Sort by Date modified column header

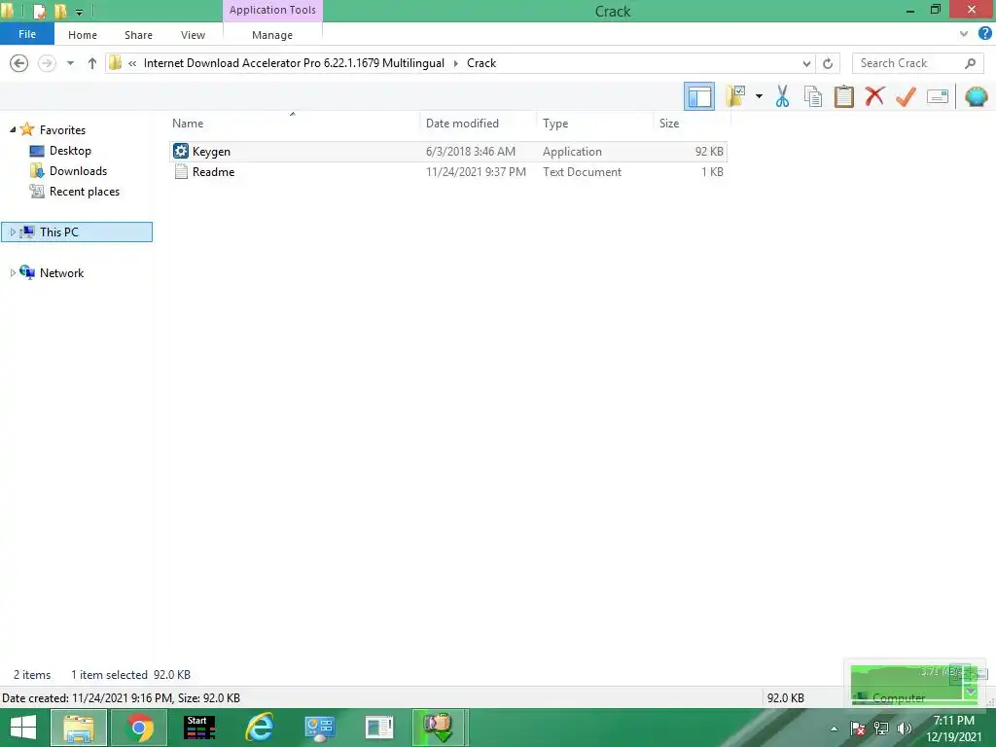(462, 124)
